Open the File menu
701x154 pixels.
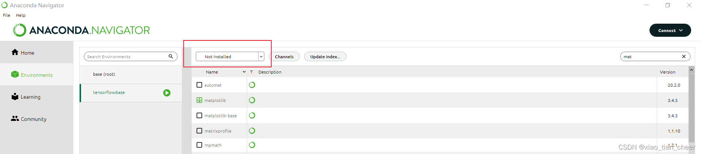point(7,15)
